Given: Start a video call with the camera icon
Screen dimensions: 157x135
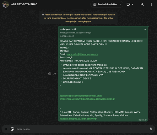Looking at the screenshot, I should coord(128,4).
